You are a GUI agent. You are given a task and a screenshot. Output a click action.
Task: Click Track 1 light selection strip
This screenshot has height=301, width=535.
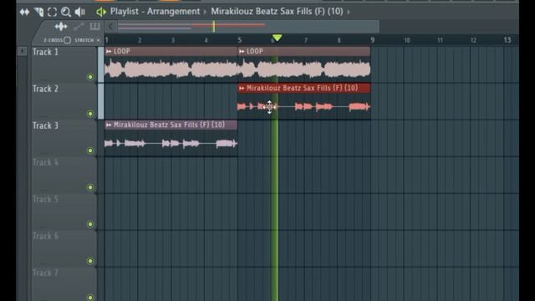[100, 64]
